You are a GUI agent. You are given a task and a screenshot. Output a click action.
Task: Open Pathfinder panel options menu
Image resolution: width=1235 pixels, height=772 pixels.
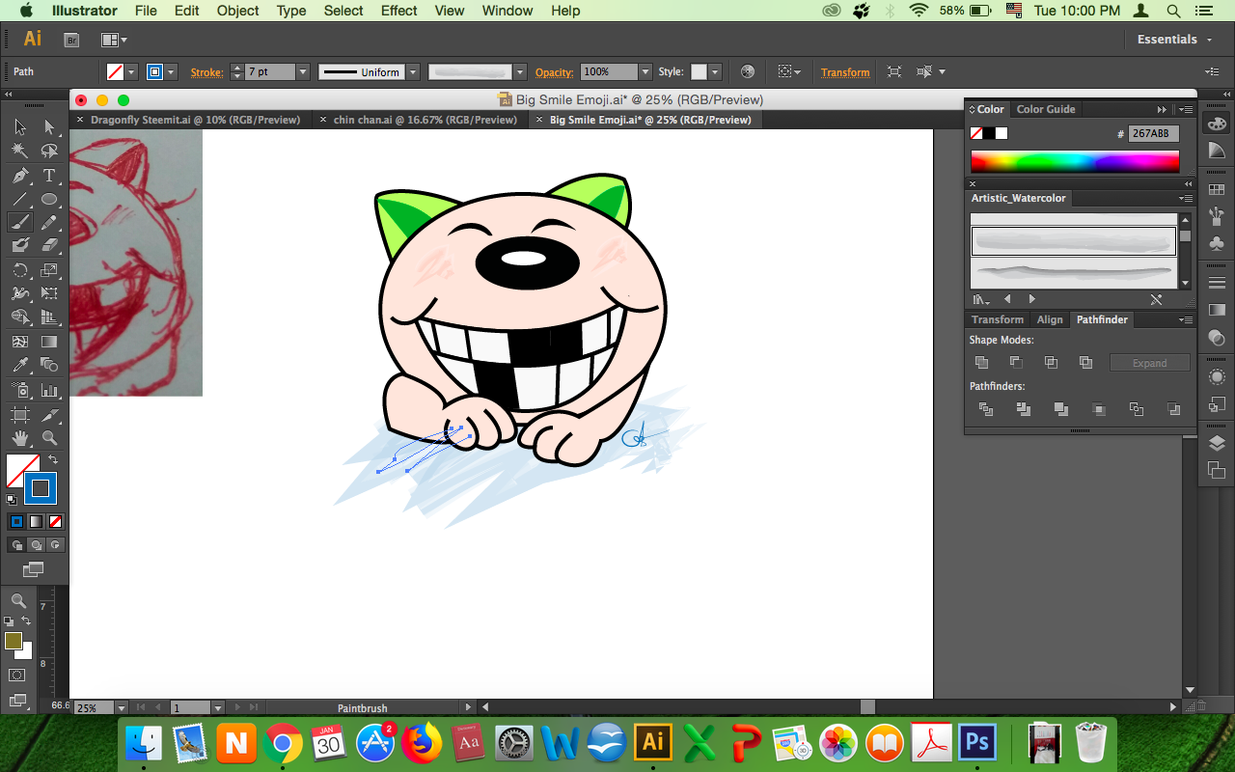(1185, 319)
